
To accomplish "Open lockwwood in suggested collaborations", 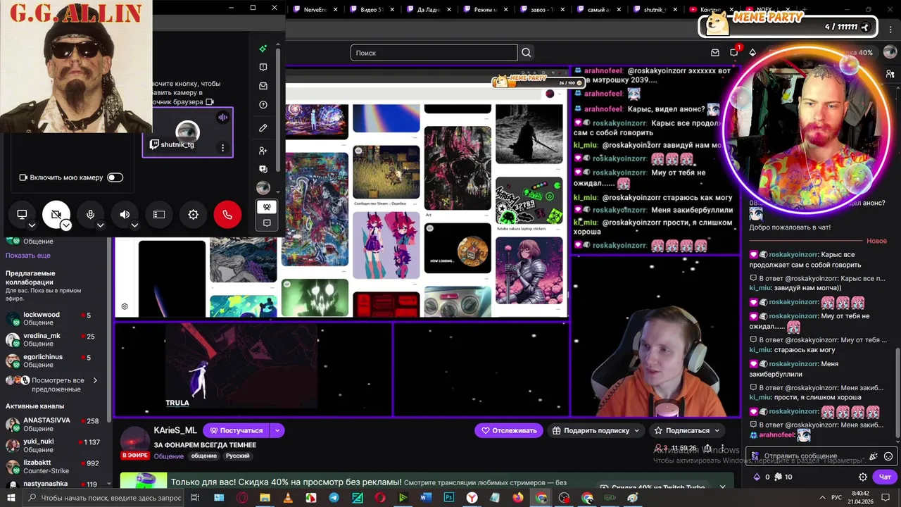I will pyautogui.click(x=53, y=319).
